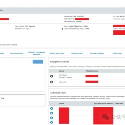
Task: Click the mileage value 14445
Action: (x=87, y=29)
